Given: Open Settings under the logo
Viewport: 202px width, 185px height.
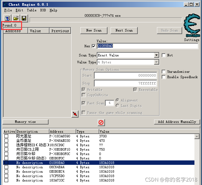Looking at the screenshot, I should pos(192,40).
